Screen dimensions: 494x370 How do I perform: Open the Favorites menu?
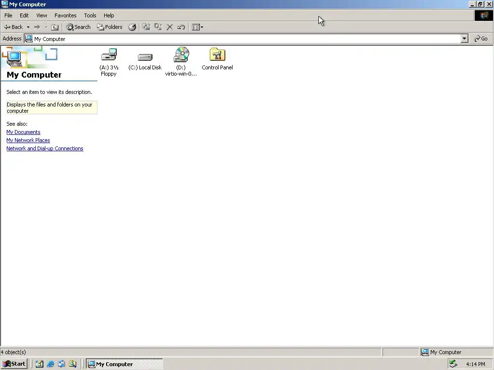[x=66, y=15]
